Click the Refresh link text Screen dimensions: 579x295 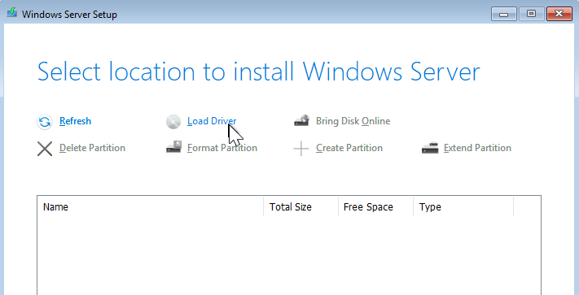[x=76, y=121]
